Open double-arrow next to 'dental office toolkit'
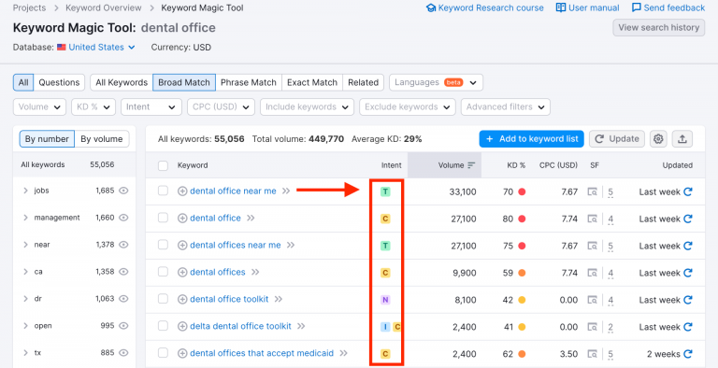Image resolution: width=718 pixels, height=368 pixels. click(279, 299)
